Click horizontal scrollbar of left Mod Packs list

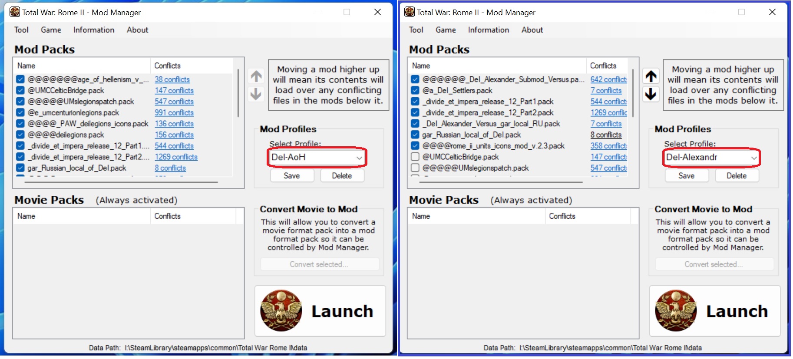121,182
